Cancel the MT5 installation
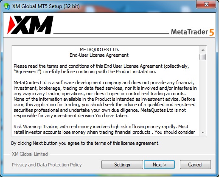Screen dimensions: 219x177 [x=195, y=165]
